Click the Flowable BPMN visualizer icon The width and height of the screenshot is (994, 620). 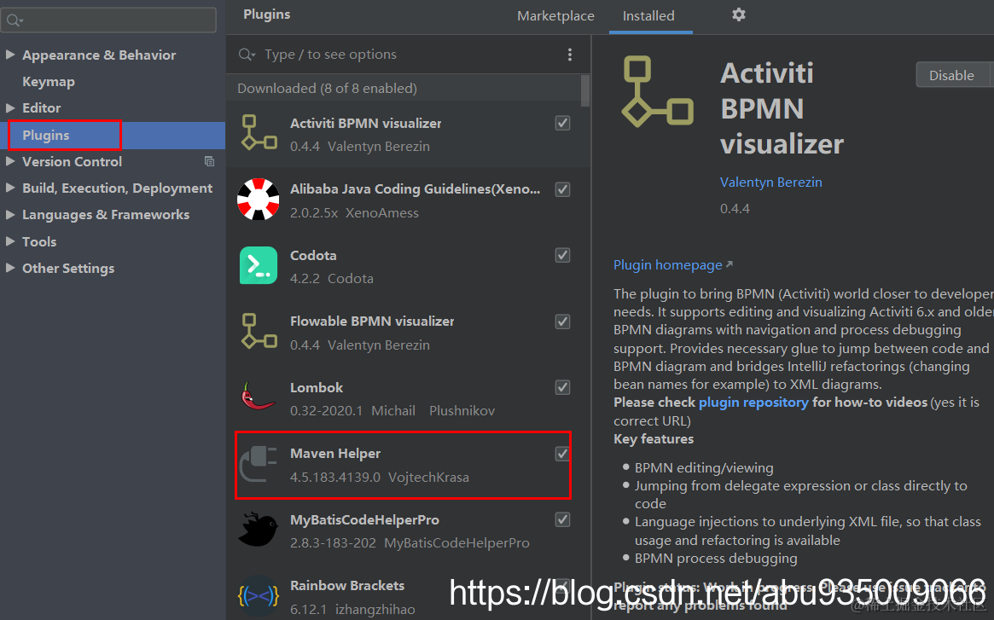[x=259, y=332]
